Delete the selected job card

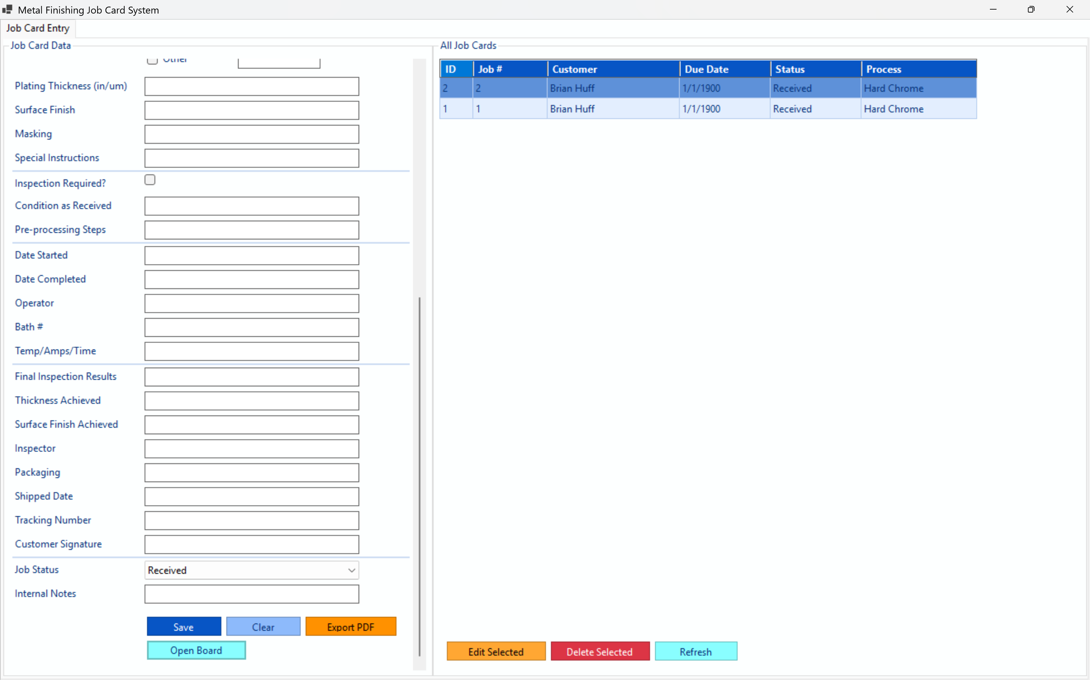click(599, 651)
